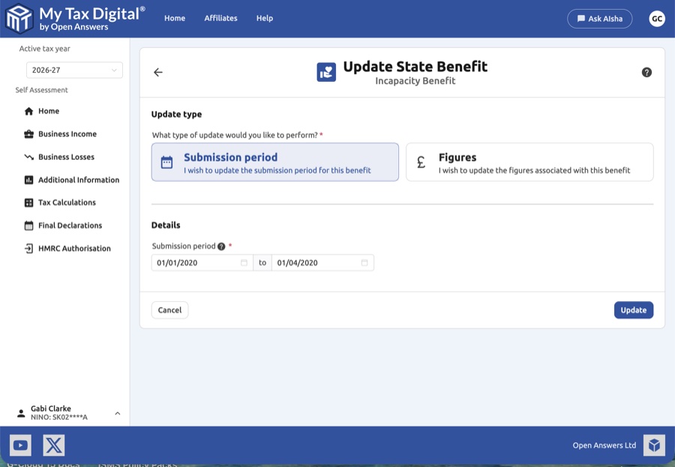
Task: Visit the X social media link
Action: (53, 444)
